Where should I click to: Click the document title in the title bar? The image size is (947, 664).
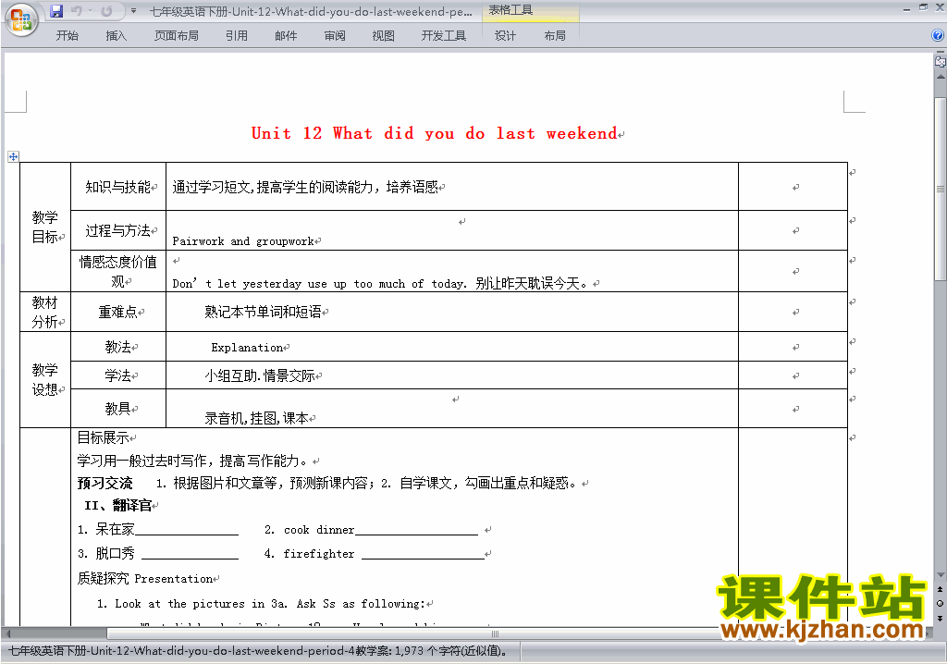click(311, 11)
